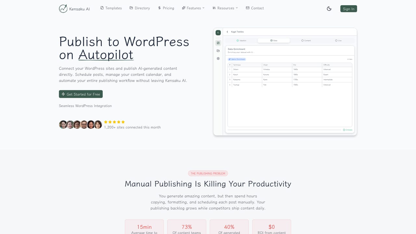
Task: Click the Complete status indicator in preview
Action: [348, 130]
